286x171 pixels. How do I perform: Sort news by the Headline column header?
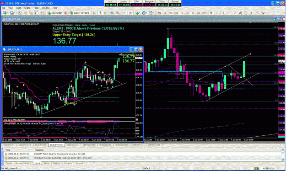point(158,150)
